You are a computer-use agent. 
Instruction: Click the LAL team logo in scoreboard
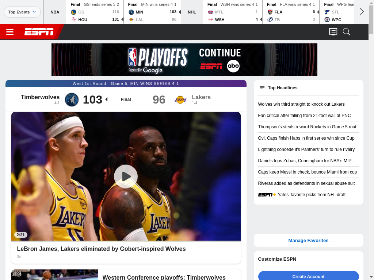[x=131, y=20]
